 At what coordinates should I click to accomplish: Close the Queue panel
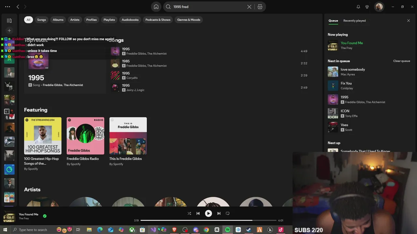tap(409, 20)
